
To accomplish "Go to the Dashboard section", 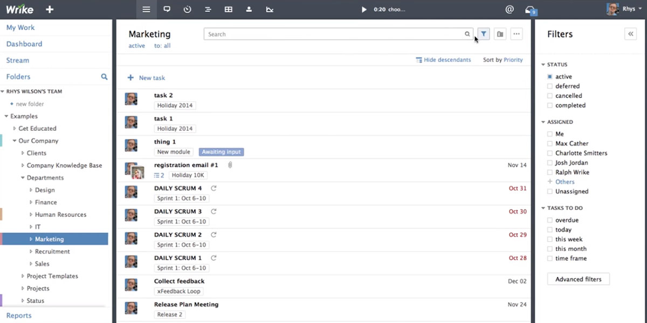I will point(24,44).
